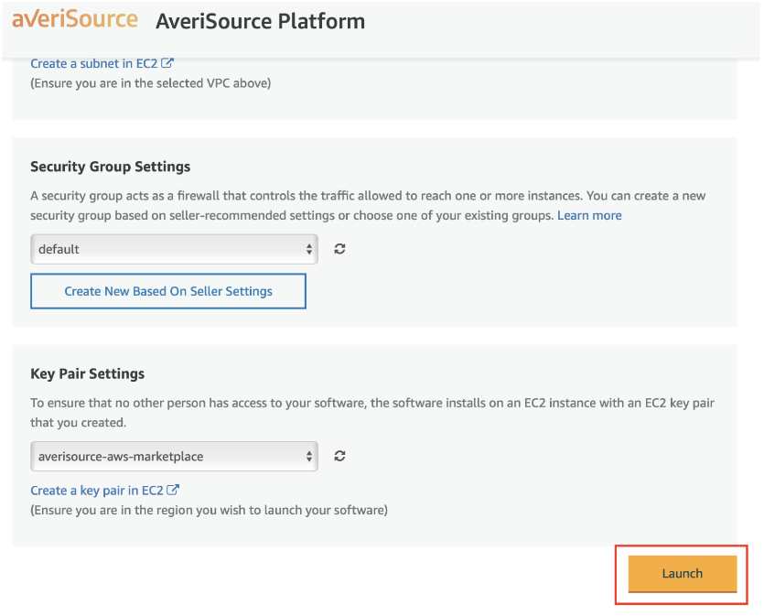Open the Create a key pair in EC2 link
This screenshot has height=616, width=764.
[104, 491]
